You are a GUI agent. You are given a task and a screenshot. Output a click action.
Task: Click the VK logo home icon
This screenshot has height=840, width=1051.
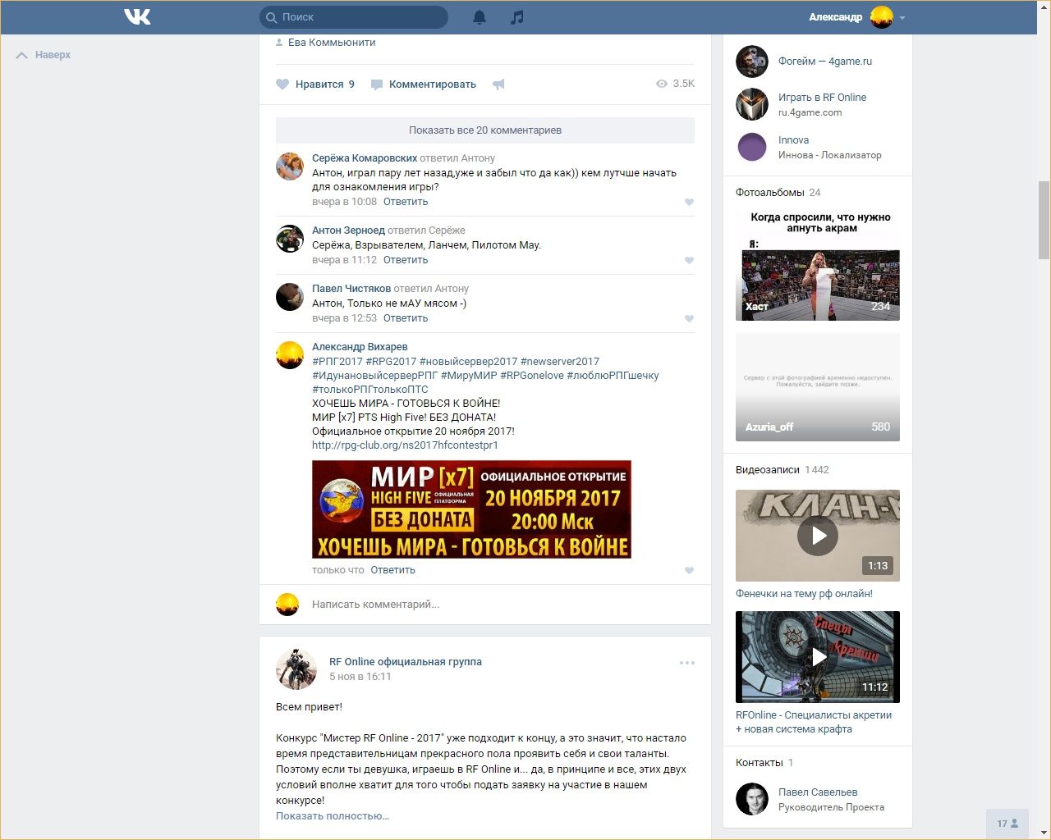pyautogui.click(x=137, y=16)
